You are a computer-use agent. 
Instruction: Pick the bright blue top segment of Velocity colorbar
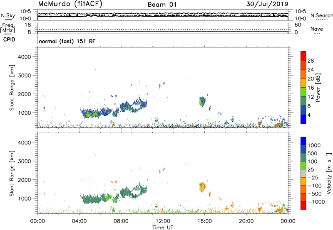tap(303, 141)
